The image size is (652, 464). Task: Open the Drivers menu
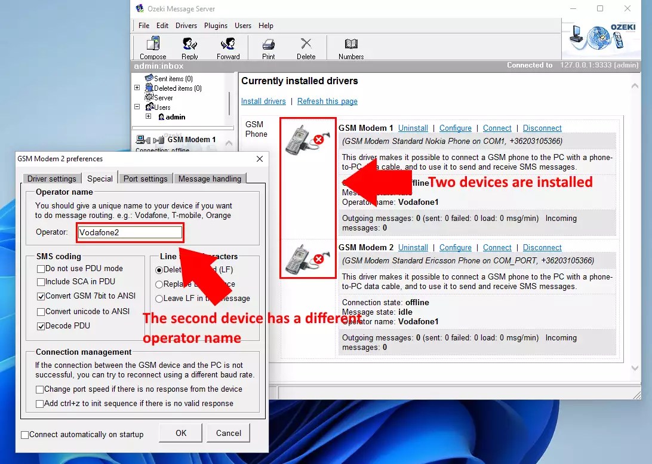coord(186,26)
